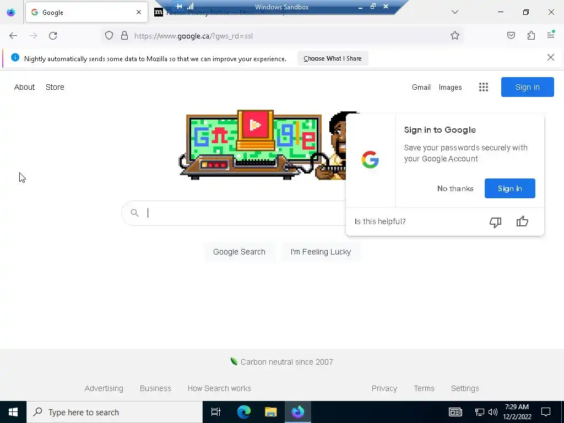Viewport: 564px width, 423px height.
Task: Close the Google tab
Action: (139, 12)
